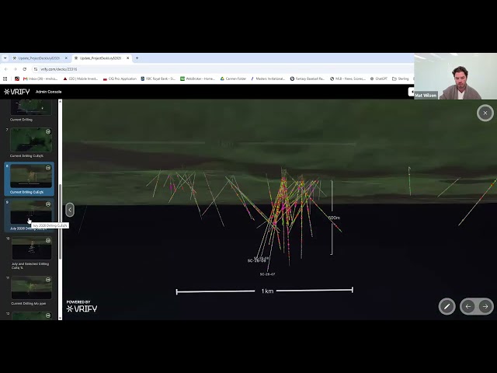Click the Current Drilling caption above slide 7
Viewport: 497px width, 373px height.
click(21, 120)
